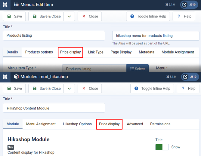Open the Page Display tab

(121, 52)
